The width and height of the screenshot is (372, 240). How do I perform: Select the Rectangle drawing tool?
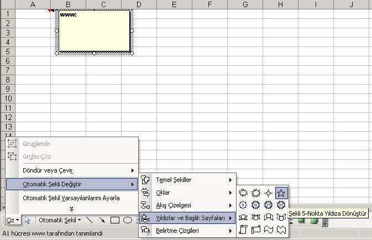tap(115, 220)
